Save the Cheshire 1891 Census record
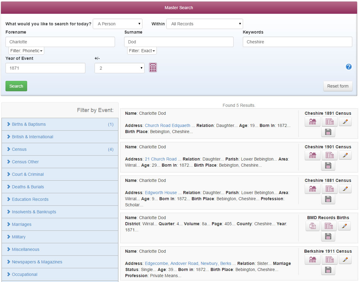This screenshot has height=282, width=359. click(x=328, y=132)
